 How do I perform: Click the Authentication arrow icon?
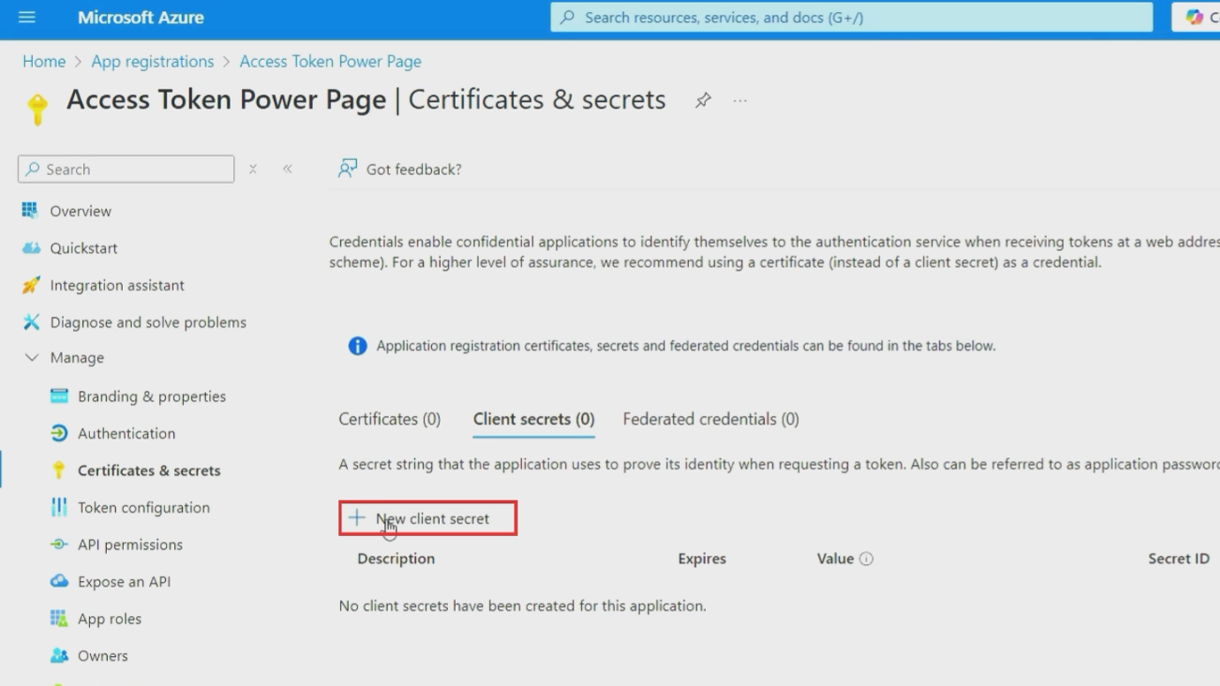(x=59, y=433)
